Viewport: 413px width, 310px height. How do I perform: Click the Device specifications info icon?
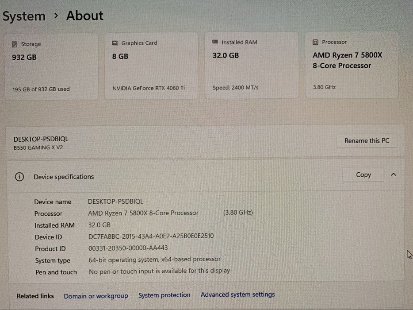coord(19,177)
